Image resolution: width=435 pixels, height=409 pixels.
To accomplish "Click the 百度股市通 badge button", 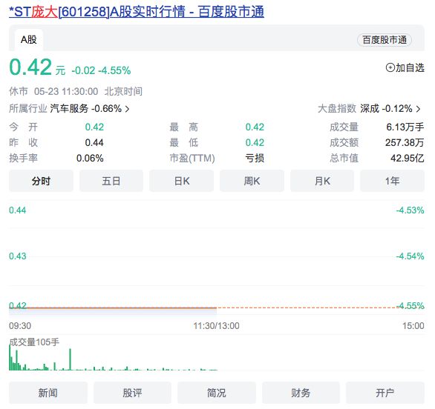I will pyautogui.click(x=385, y=40).
